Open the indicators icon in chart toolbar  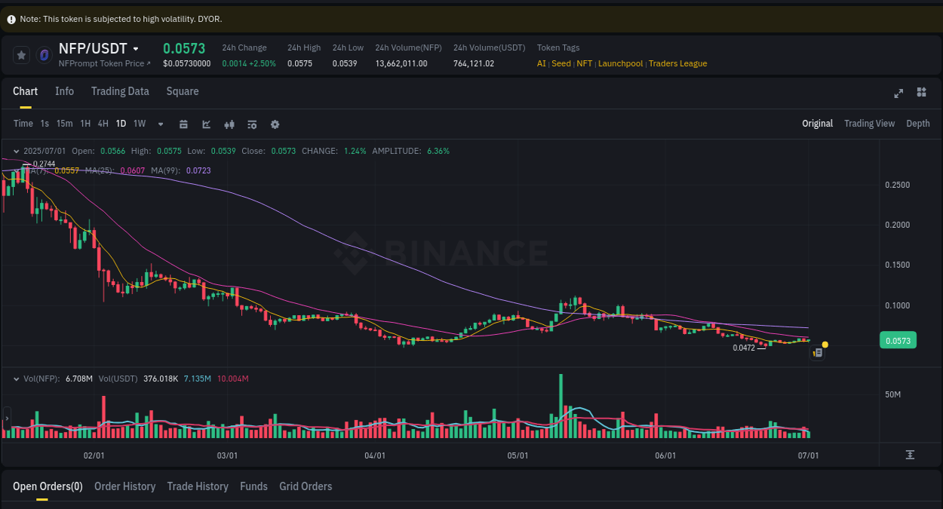point(229,124)
